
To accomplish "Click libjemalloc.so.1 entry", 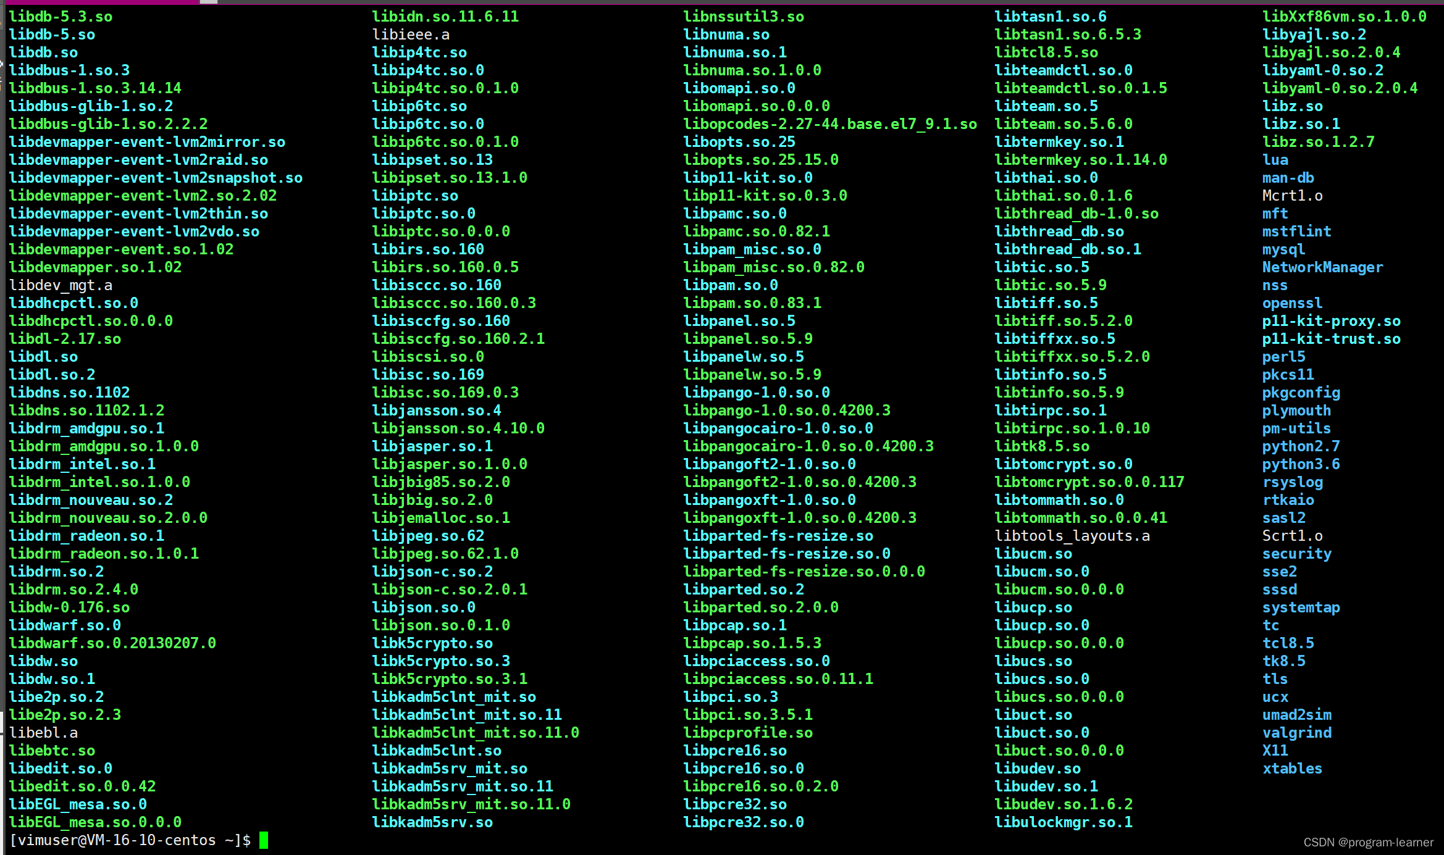I will [441, 518].
